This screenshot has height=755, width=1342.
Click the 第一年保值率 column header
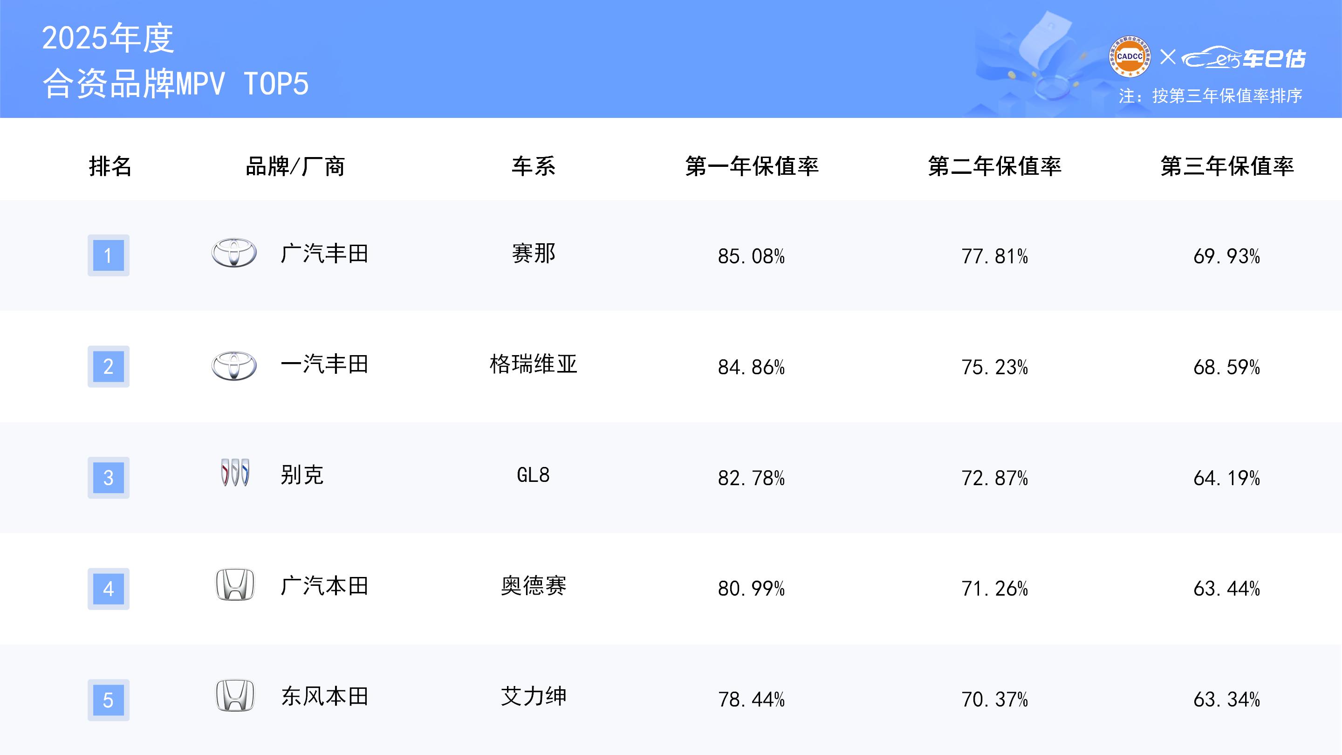click(752, 166)
